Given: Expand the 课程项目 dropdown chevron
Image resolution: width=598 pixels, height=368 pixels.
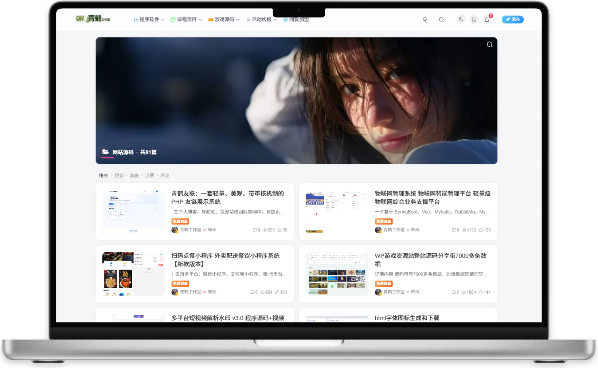Looking at the screenshot, I should 200,20.
